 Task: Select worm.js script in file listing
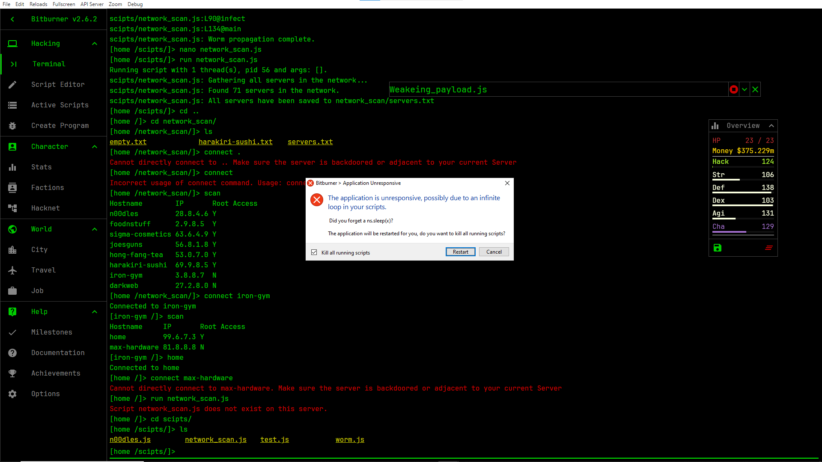click(350, 439)
